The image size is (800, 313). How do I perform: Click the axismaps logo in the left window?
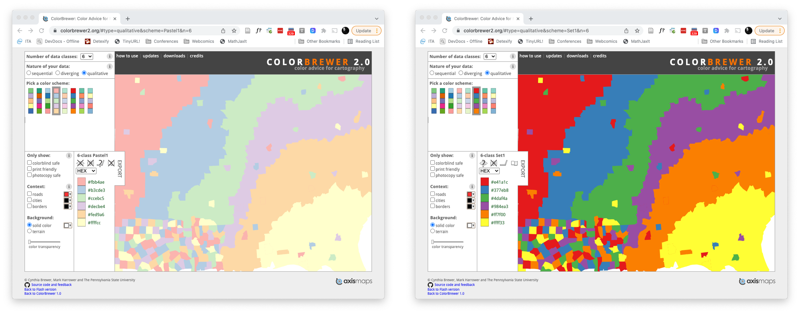pos(354,281)
